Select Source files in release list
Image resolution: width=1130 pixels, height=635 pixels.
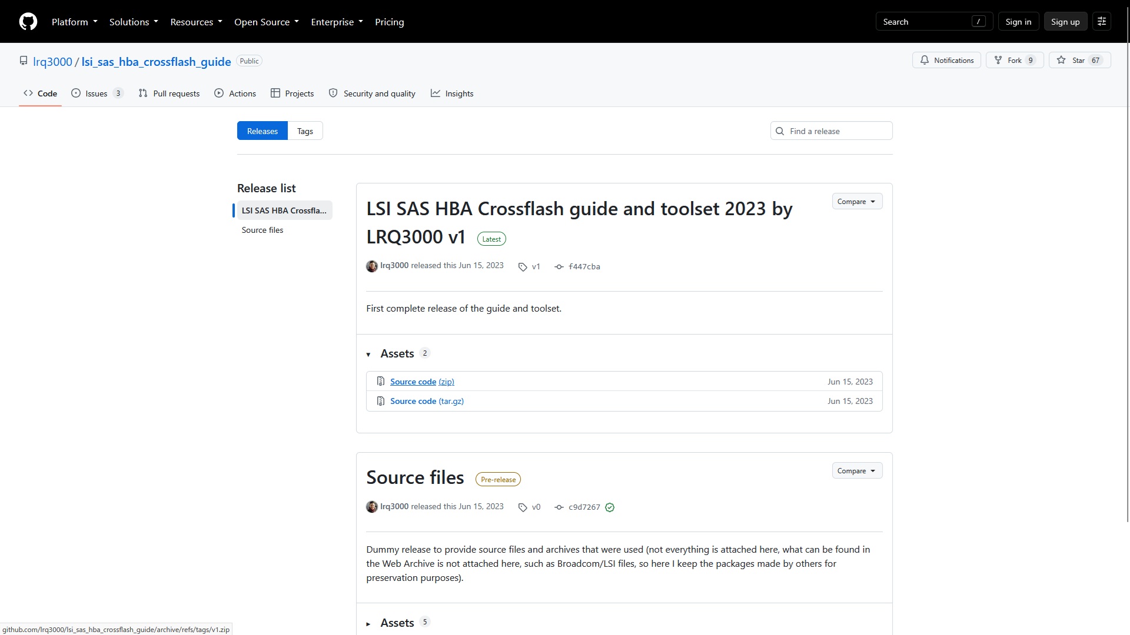pos(262,230)
